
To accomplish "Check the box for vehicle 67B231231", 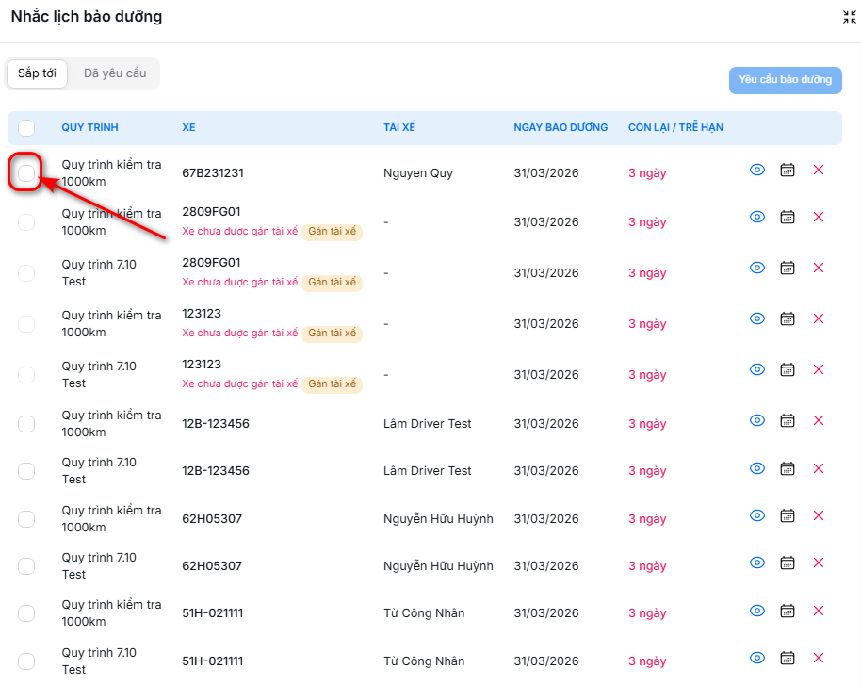I will tap(26, 172).
